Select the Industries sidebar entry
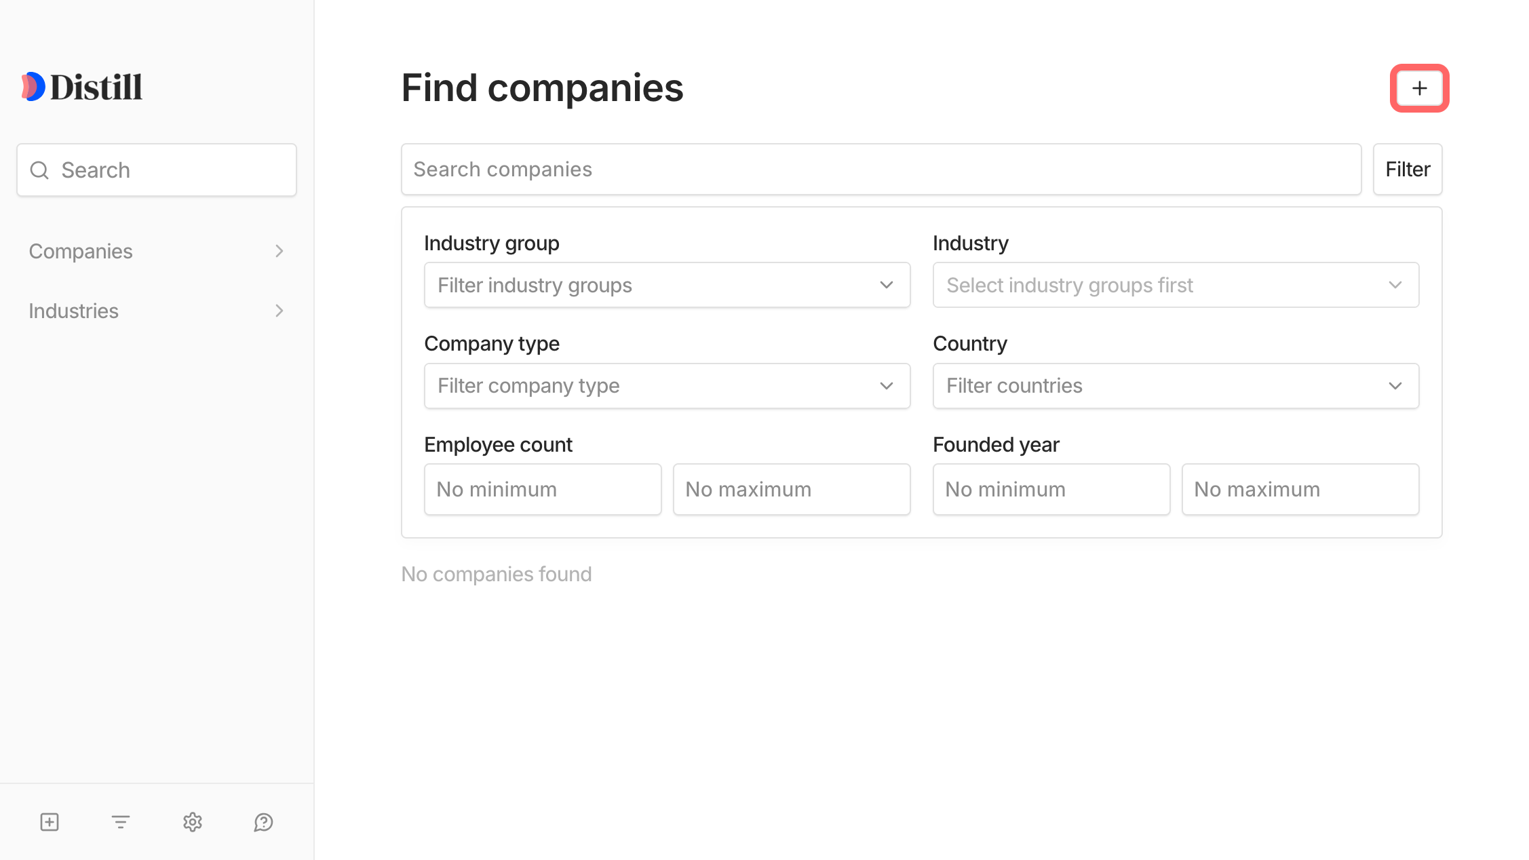 73,310
